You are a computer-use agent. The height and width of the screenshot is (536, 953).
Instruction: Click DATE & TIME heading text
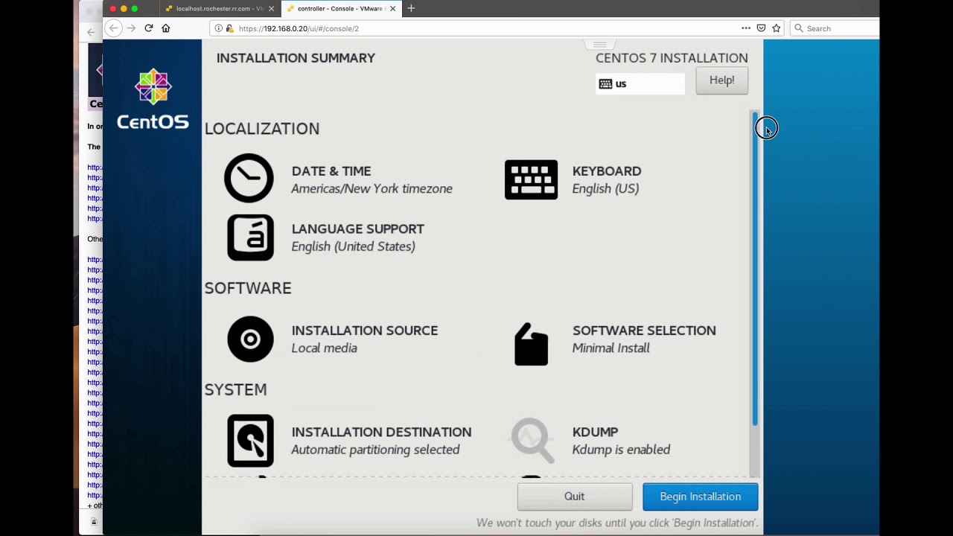(331, 171)
